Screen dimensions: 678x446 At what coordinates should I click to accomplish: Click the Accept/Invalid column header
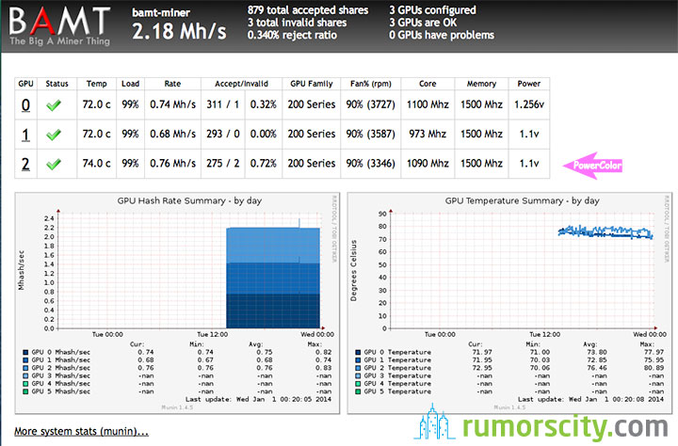241,84
